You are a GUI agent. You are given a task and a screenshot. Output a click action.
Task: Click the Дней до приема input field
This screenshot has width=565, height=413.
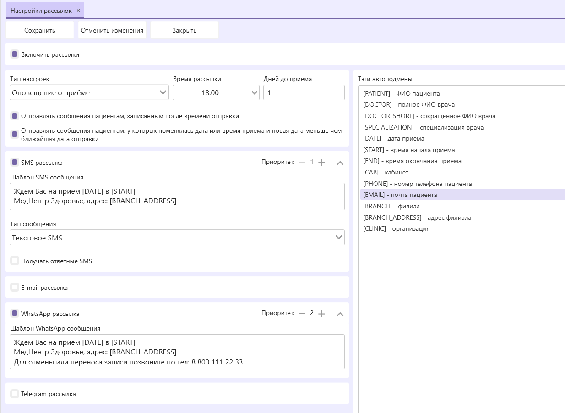304,92
